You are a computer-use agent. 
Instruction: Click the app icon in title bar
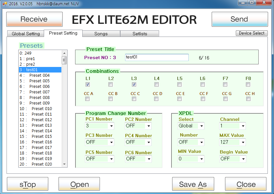[x=5, y=4]
